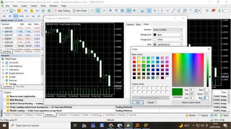231x129 pixels.
Task: Select the Fibonacci retracement tool
Action: (x=185, y=11)
